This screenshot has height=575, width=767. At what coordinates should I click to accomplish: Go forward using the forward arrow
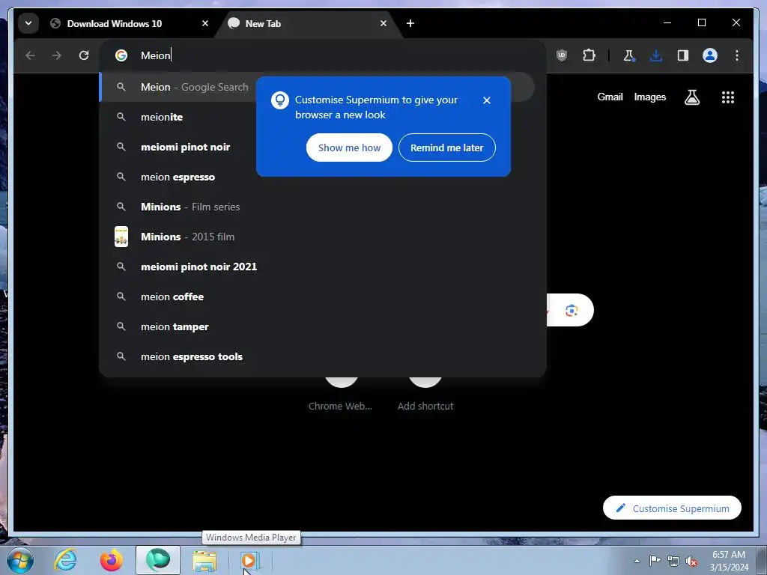pos(57,55)
